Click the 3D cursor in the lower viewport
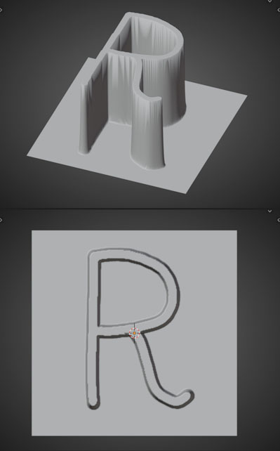This screenshot has height=451, width=280. pos(134,333)
